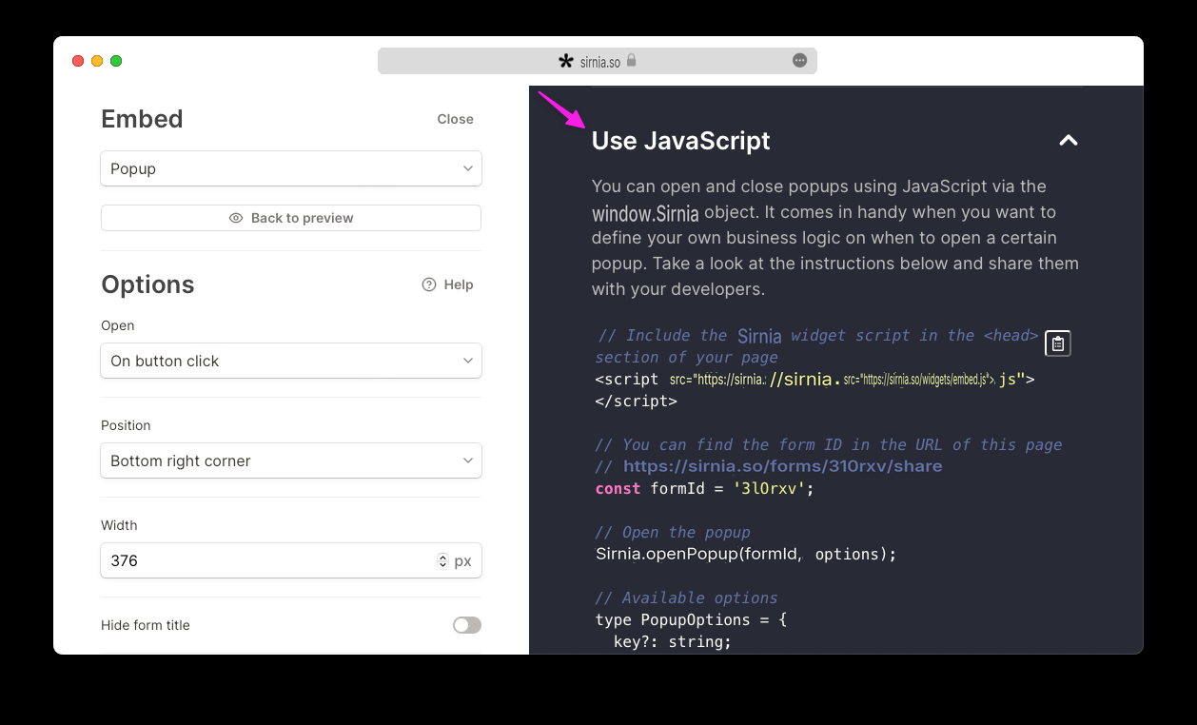Click the 'Options' heading
The image size is (1197, 725).
[147, 284]
